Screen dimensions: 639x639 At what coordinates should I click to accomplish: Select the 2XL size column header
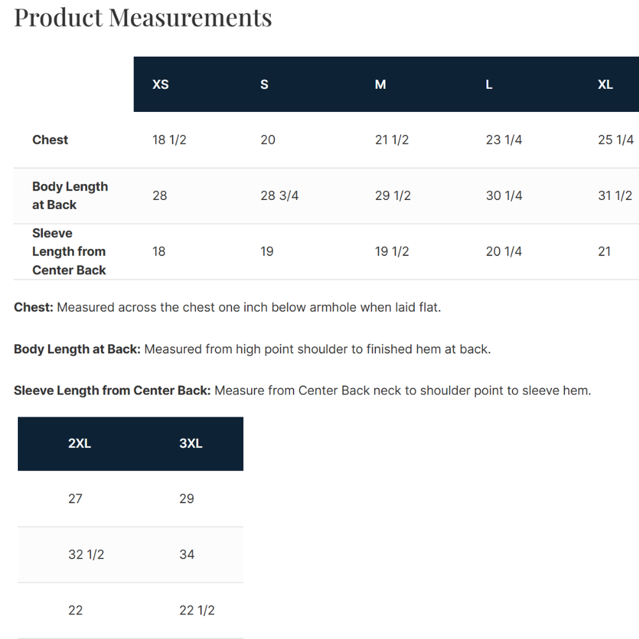click(x=79, y=443)
